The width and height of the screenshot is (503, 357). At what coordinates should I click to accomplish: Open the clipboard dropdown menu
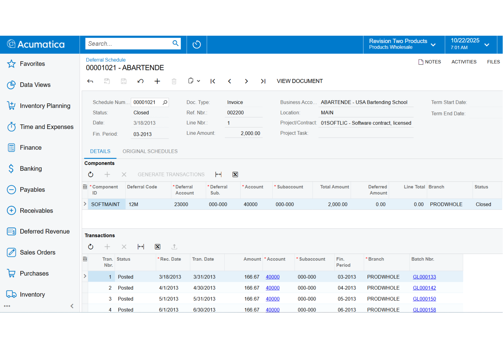click(x=194, y=81)
